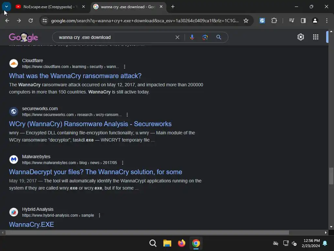
Task: Select Chrome in the taskbar
Action: 196,243
